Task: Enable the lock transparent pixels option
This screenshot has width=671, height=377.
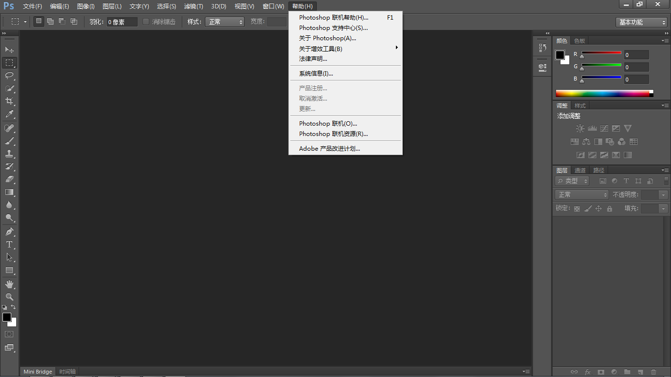Action: (577, 209)
